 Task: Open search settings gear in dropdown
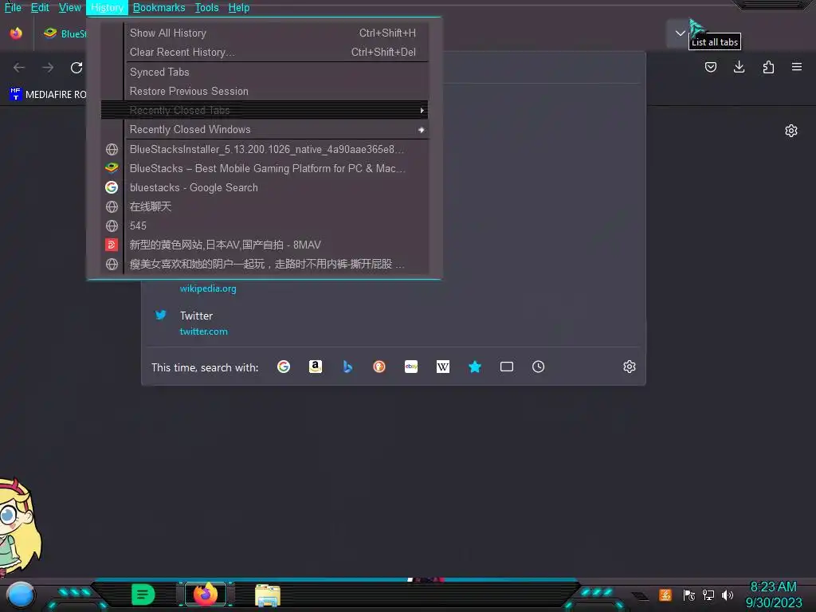[x=630, y=367]
